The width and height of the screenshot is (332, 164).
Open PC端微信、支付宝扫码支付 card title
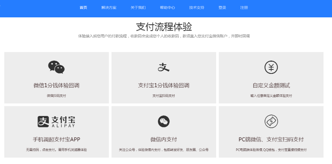click(271, 139)
